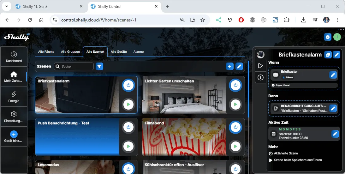This screenshot has height=174, width=345.
Task: Open the Alarme tab
Action: pos(138,51)
